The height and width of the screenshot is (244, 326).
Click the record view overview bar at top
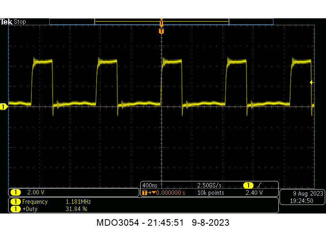coord(161,22)
